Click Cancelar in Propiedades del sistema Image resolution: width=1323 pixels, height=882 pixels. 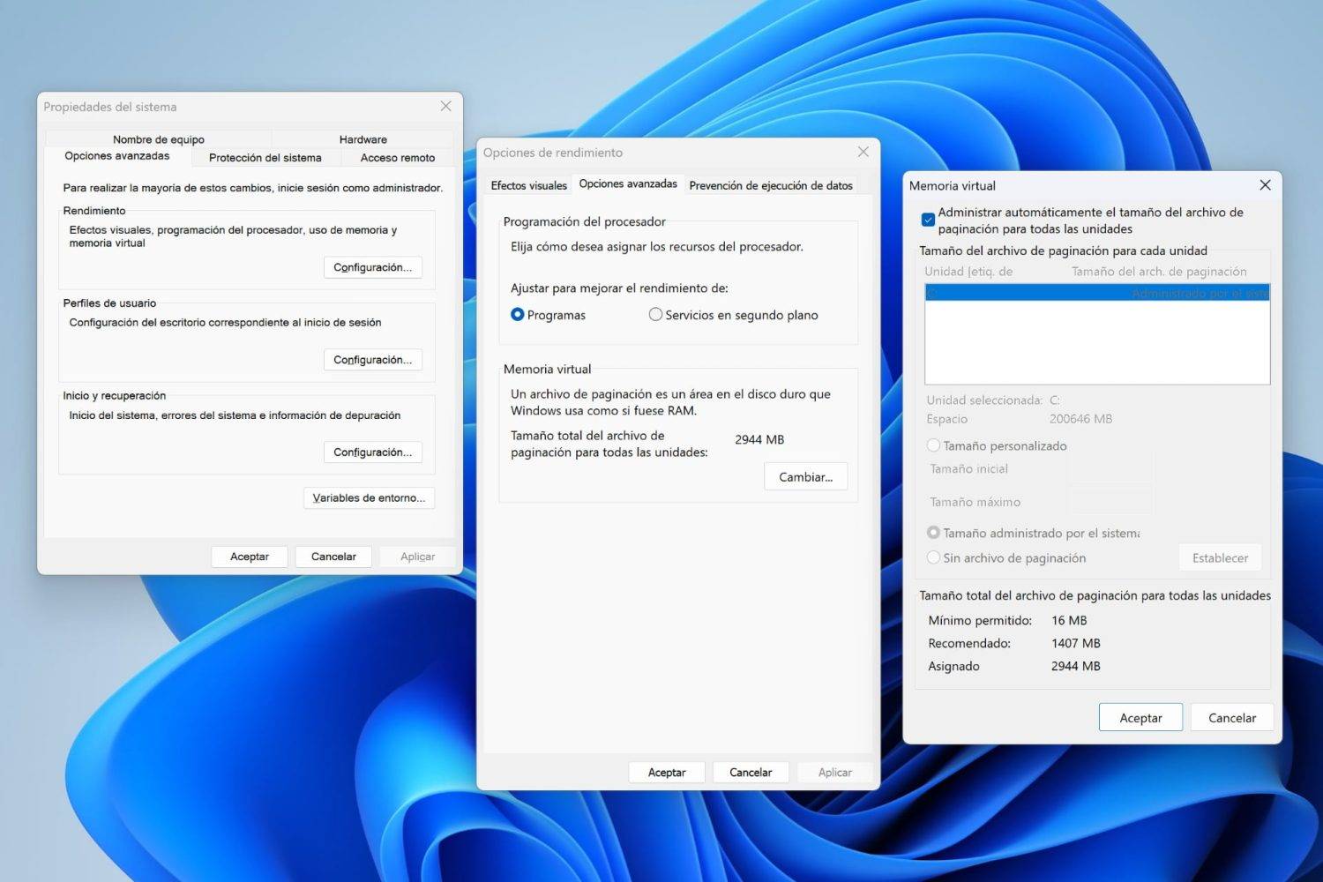coord(333,557)
